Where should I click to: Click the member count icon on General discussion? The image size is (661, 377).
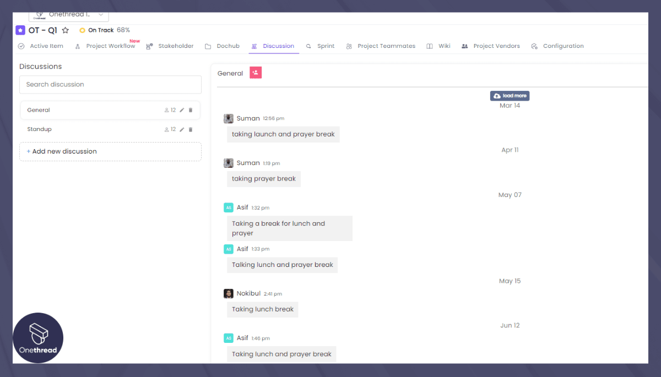[166, 110]
